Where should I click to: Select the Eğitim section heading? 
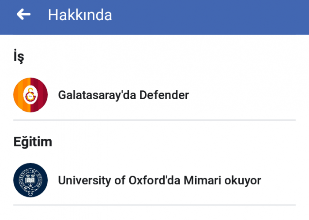33,142
